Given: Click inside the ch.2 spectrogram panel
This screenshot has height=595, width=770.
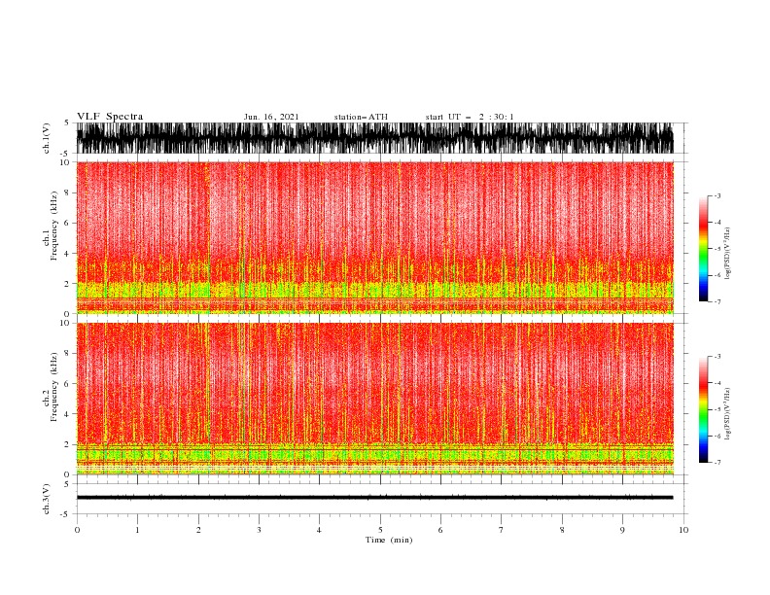Looking at the screenshot, I should tap(374, 399).
